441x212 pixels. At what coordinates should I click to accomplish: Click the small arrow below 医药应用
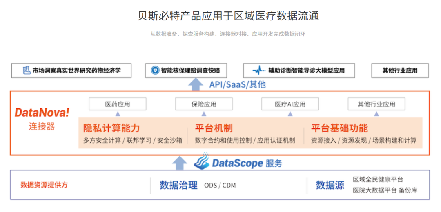click(118, 114)
